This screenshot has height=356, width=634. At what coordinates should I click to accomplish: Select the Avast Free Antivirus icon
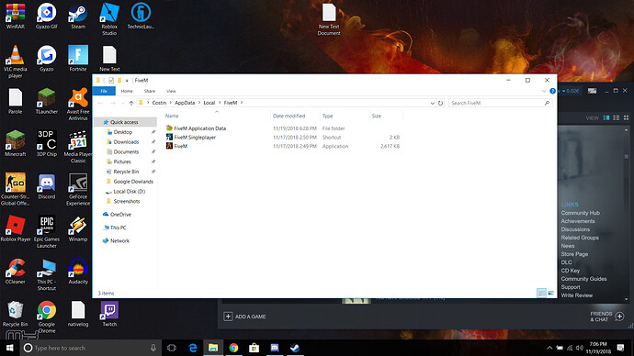coord(78,104)
